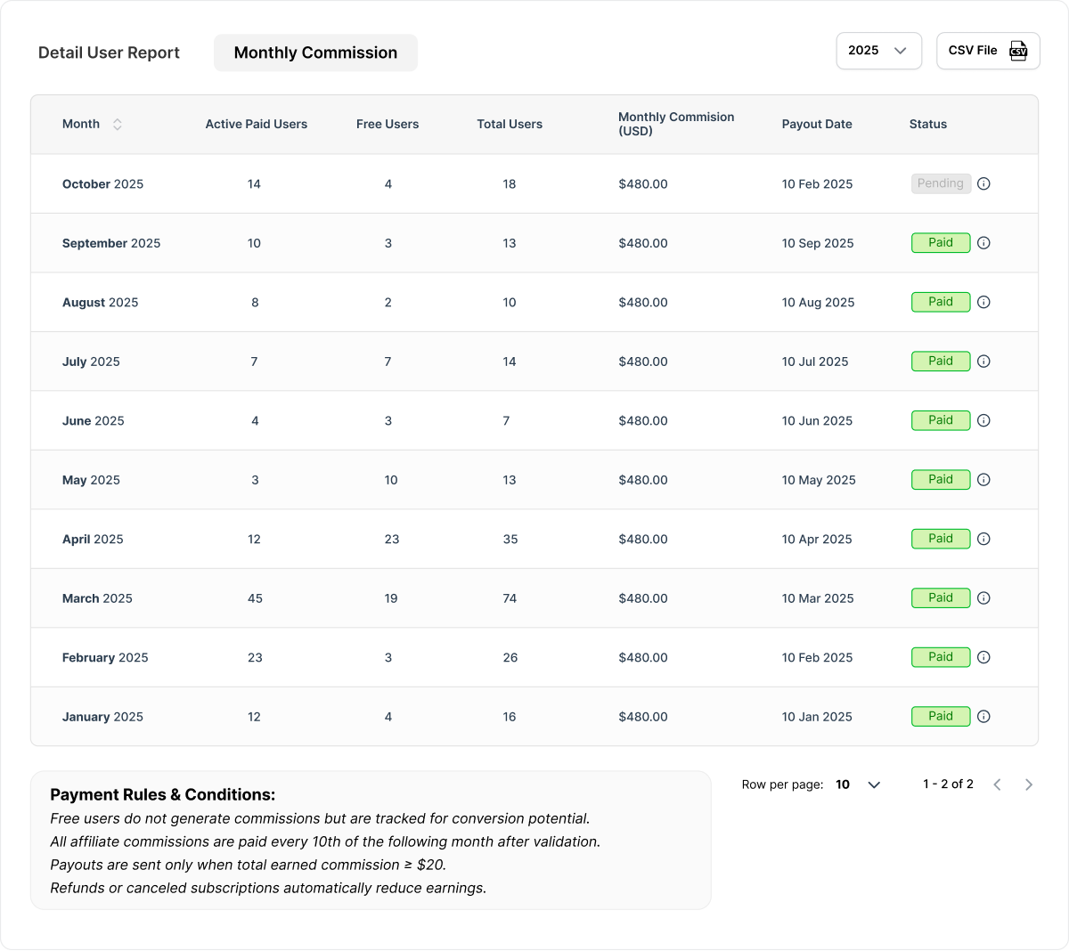Screen dimensions: 1069x951
Task: Click info icon in March 2025 row
Action: 983,598
